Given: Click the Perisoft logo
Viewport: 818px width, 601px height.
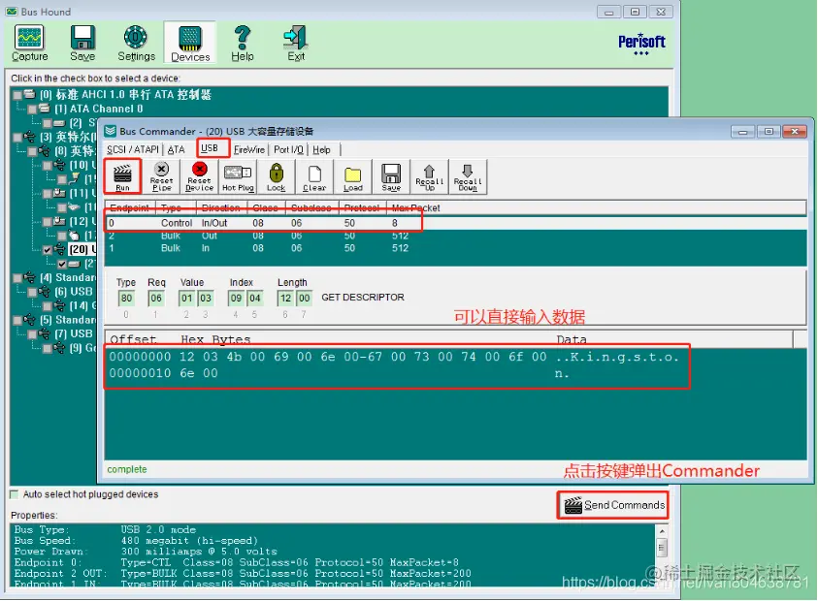Looking at the screenshot, I should 641,45.
